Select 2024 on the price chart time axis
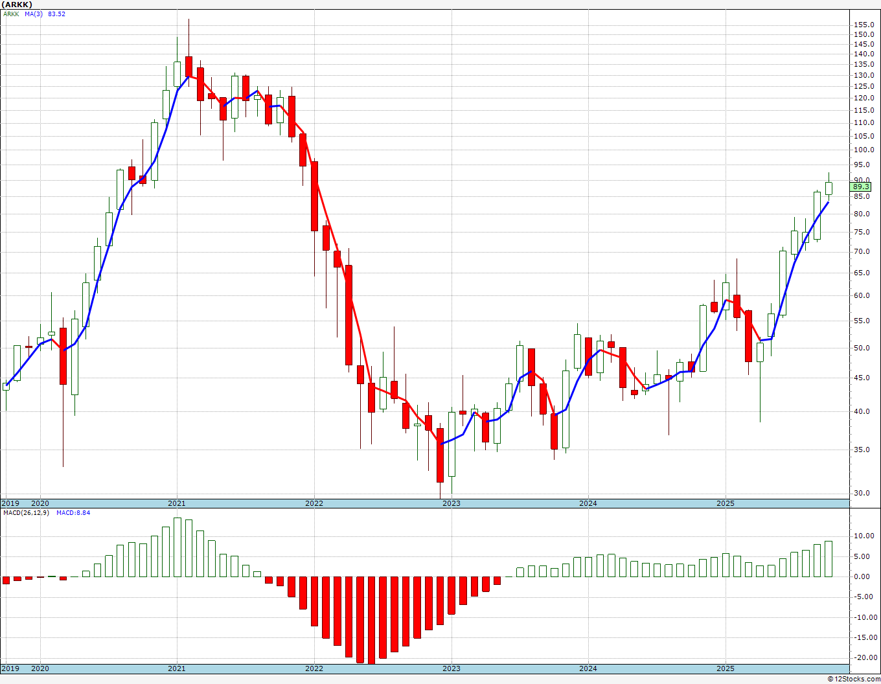This screenshot has height=684, width=881. [588, 503]
